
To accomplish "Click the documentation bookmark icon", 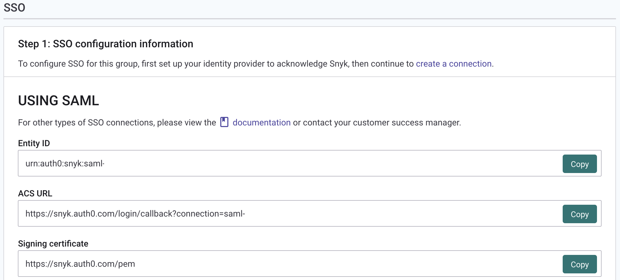I will click(x=224, y=122).
